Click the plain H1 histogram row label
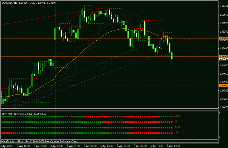 (178, 132)
